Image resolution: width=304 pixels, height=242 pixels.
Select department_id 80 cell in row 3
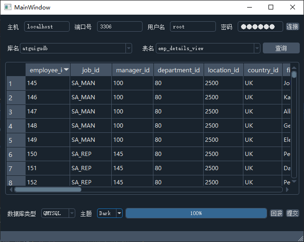pos(179,112)
